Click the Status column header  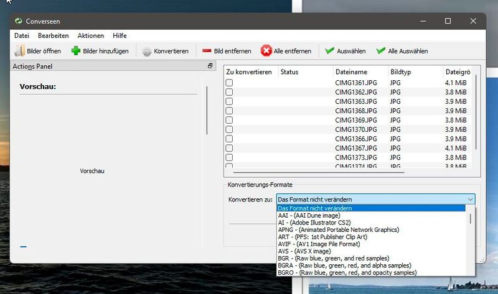tap(306, 72)
